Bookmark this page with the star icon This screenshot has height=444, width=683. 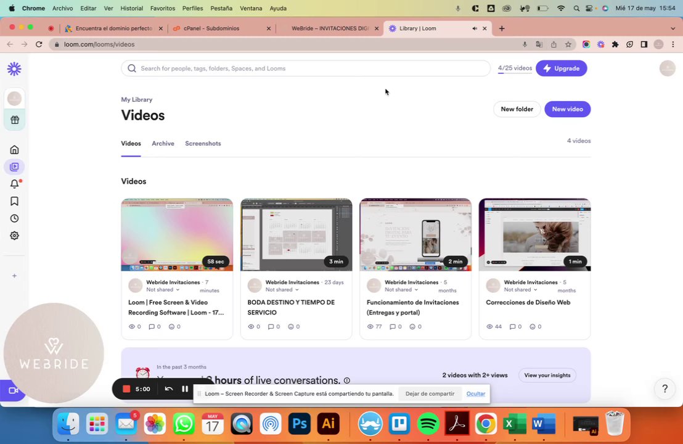pyautogui.click(x=568, y=44)
